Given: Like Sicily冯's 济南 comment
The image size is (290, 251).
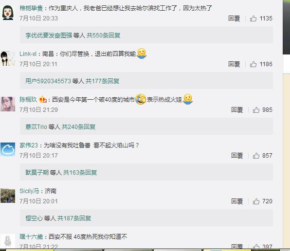Looking at the screenshot, I should tap(256, 201).
